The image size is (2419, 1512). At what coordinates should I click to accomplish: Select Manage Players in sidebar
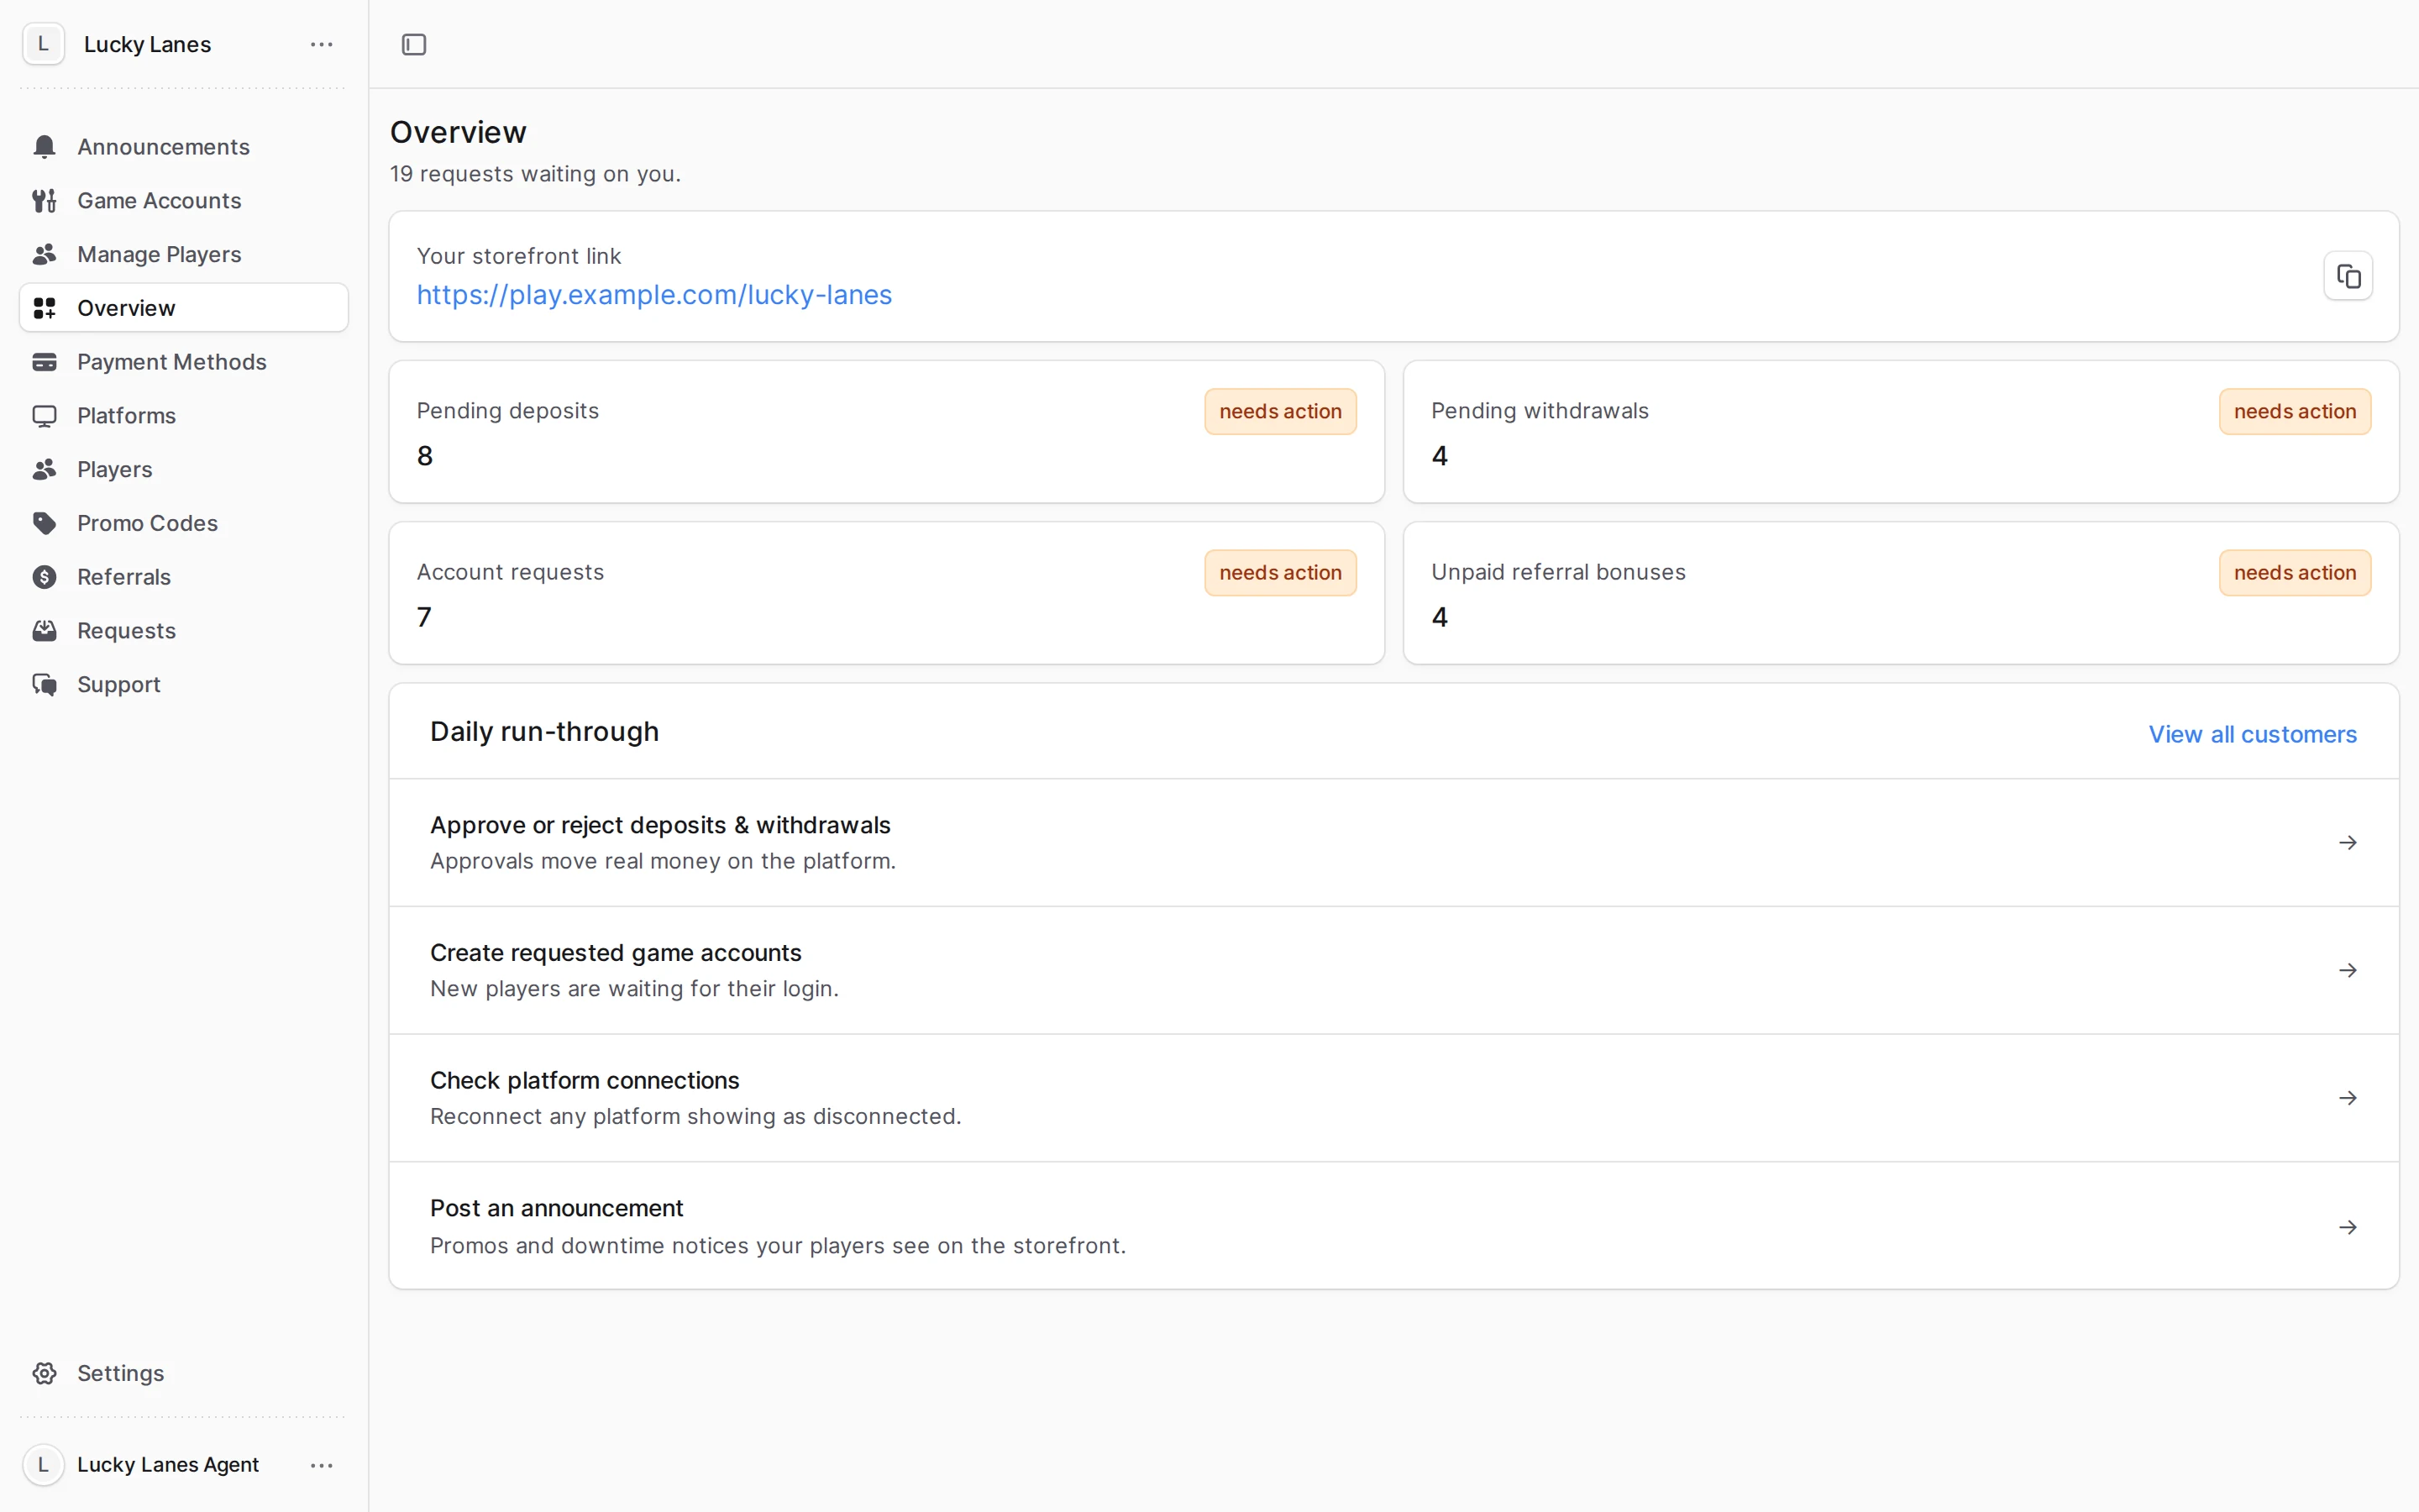pos(184,255)
